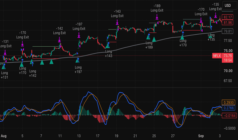This screenshot has height=140, width=238.
Task: Select the NFLX symbol price tag
Action: pyautogui.click(x=217, y=56)
